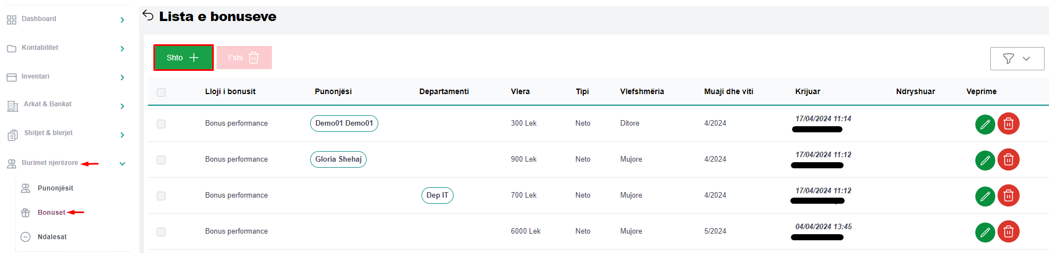Viewport: 1049px width, 253px height.
Task: Edit the Demo01 Demo01 bonus row
Action: coord(985,124)
